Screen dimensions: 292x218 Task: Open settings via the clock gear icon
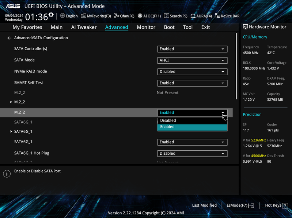click(51, 15)
